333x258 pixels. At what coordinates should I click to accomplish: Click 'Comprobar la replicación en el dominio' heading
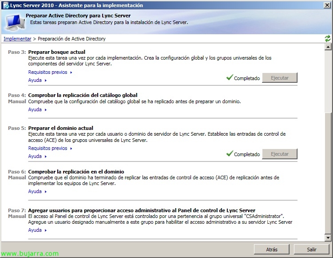click(76, 172)
